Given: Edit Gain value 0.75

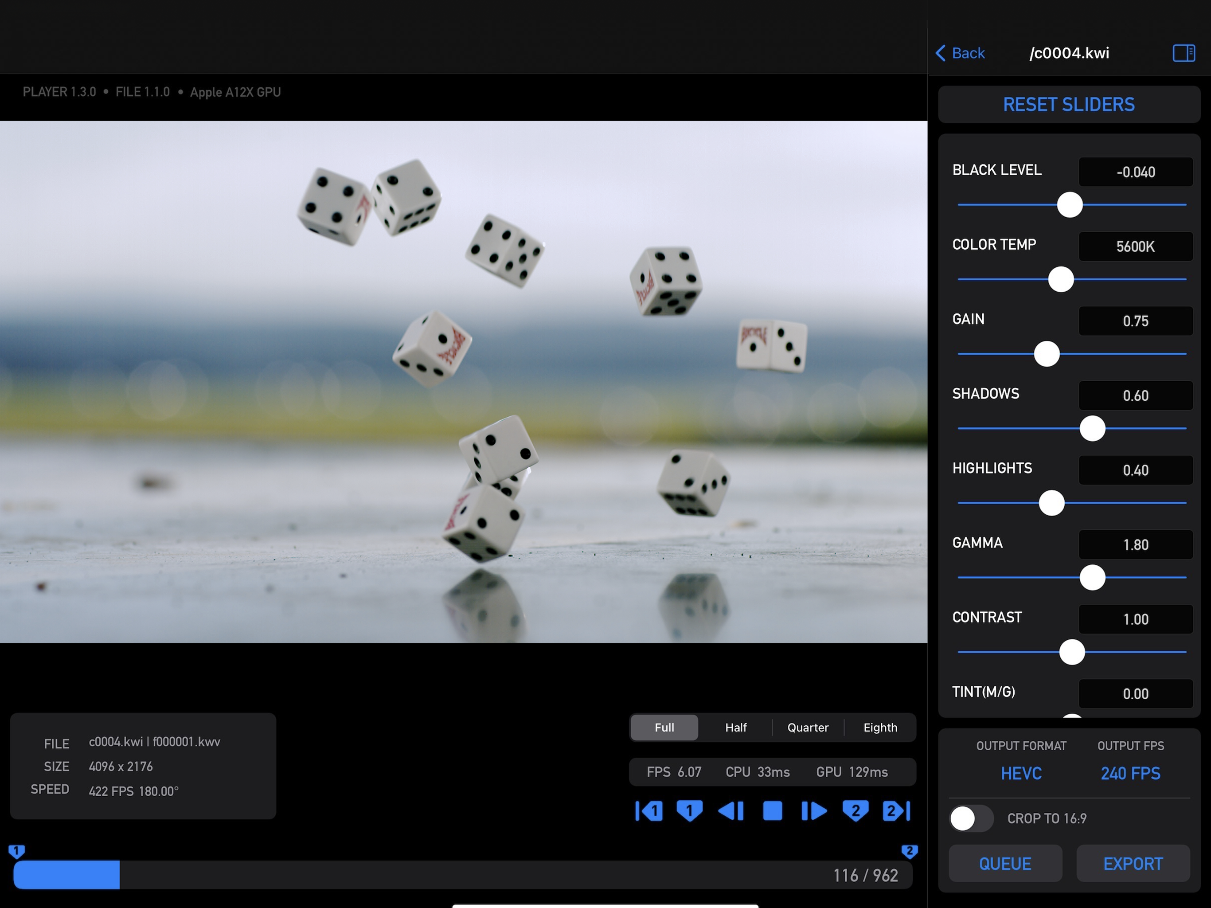Looking at the screenshot, I should (1136, 321).
